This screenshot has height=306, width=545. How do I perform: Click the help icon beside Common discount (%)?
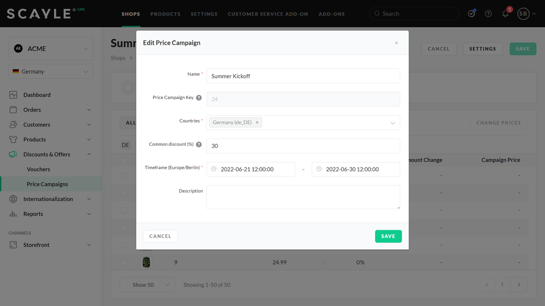pos(199,144)
